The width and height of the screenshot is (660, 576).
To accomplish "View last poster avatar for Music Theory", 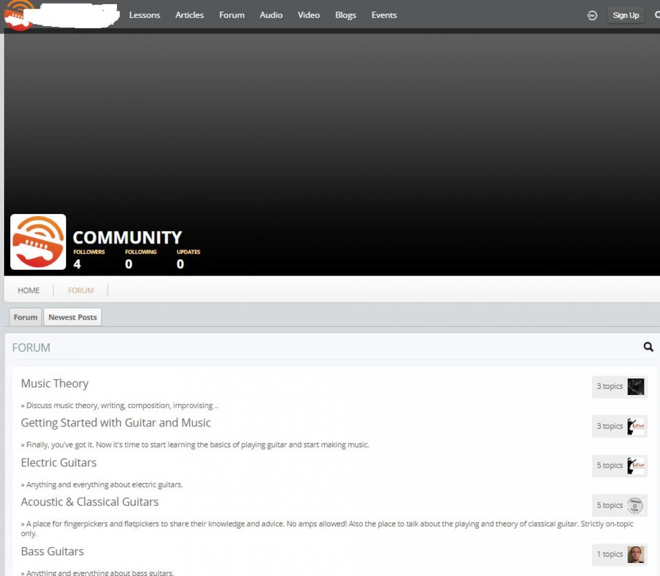I will [x=636, y=387].
